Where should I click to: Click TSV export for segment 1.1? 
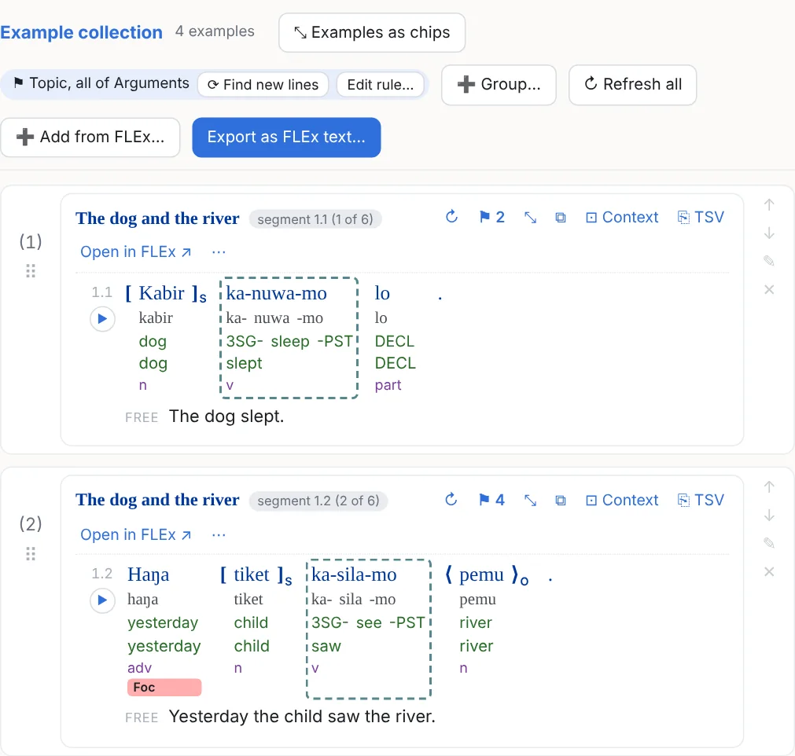click(x=701, y=218)
